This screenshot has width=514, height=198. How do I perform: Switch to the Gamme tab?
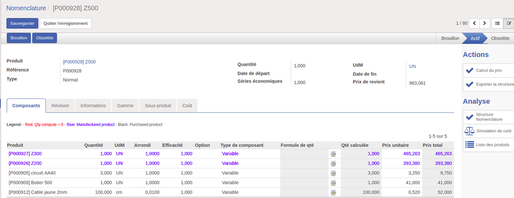point(125,106)
